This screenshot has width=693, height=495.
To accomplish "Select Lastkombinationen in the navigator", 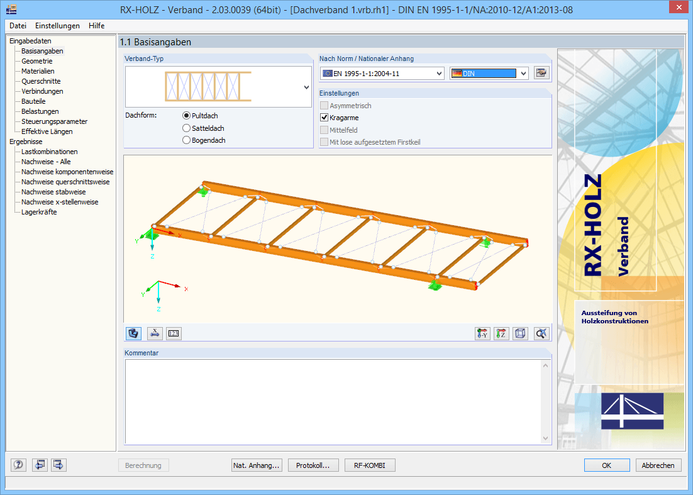I will [49, 152].
